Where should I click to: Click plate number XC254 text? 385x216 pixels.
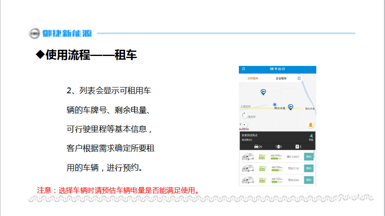tap(293, 180)
